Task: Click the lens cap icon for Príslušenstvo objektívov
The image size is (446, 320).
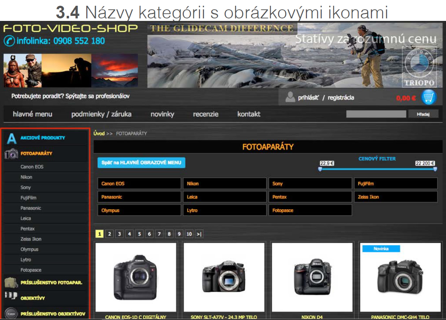Action: pos(11,313)
